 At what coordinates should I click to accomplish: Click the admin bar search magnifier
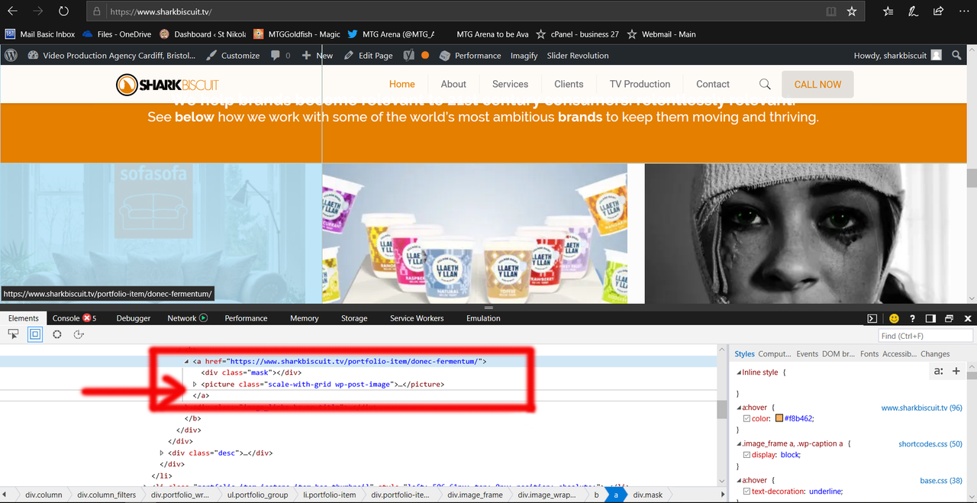point(958,55)
